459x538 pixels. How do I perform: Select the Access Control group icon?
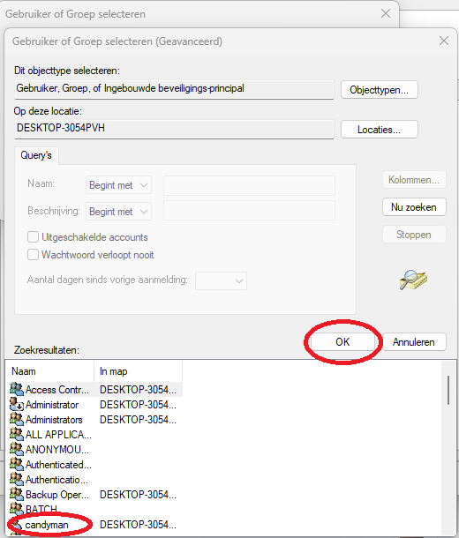point(17,390)
